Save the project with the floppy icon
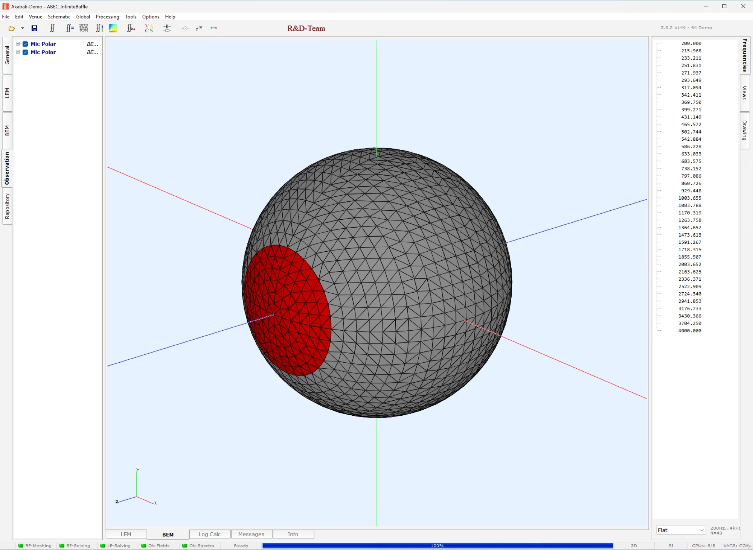This screenshot has width=753, height=550. (34, 28)
